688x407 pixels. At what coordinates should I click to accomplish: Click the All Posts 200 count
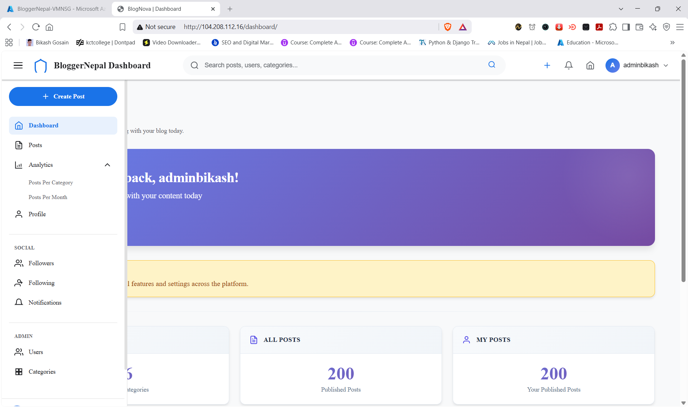click(341, 374)
